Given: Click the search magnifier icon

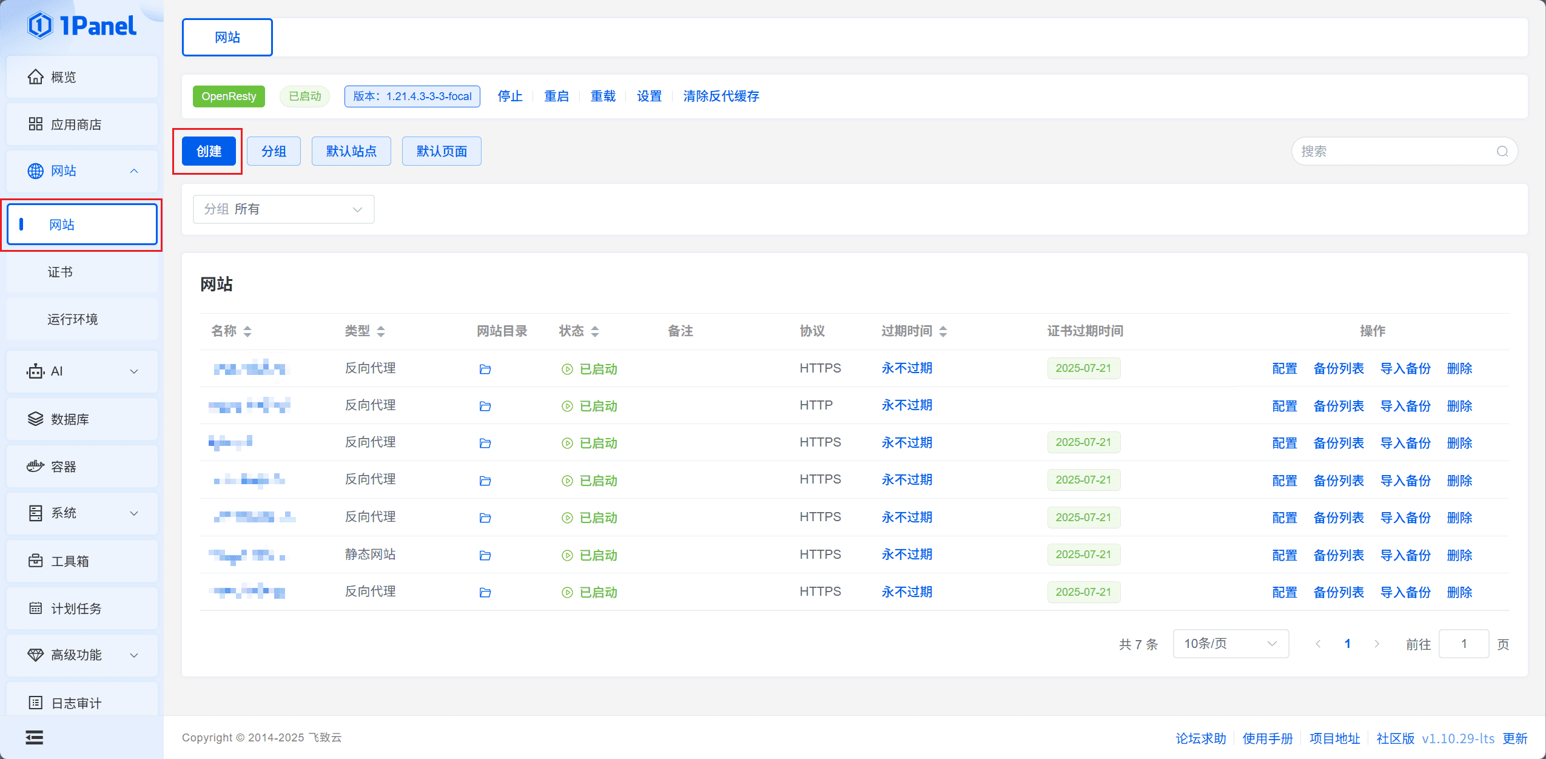Looking at the screenshot, I should click(x=1502, y=152).
